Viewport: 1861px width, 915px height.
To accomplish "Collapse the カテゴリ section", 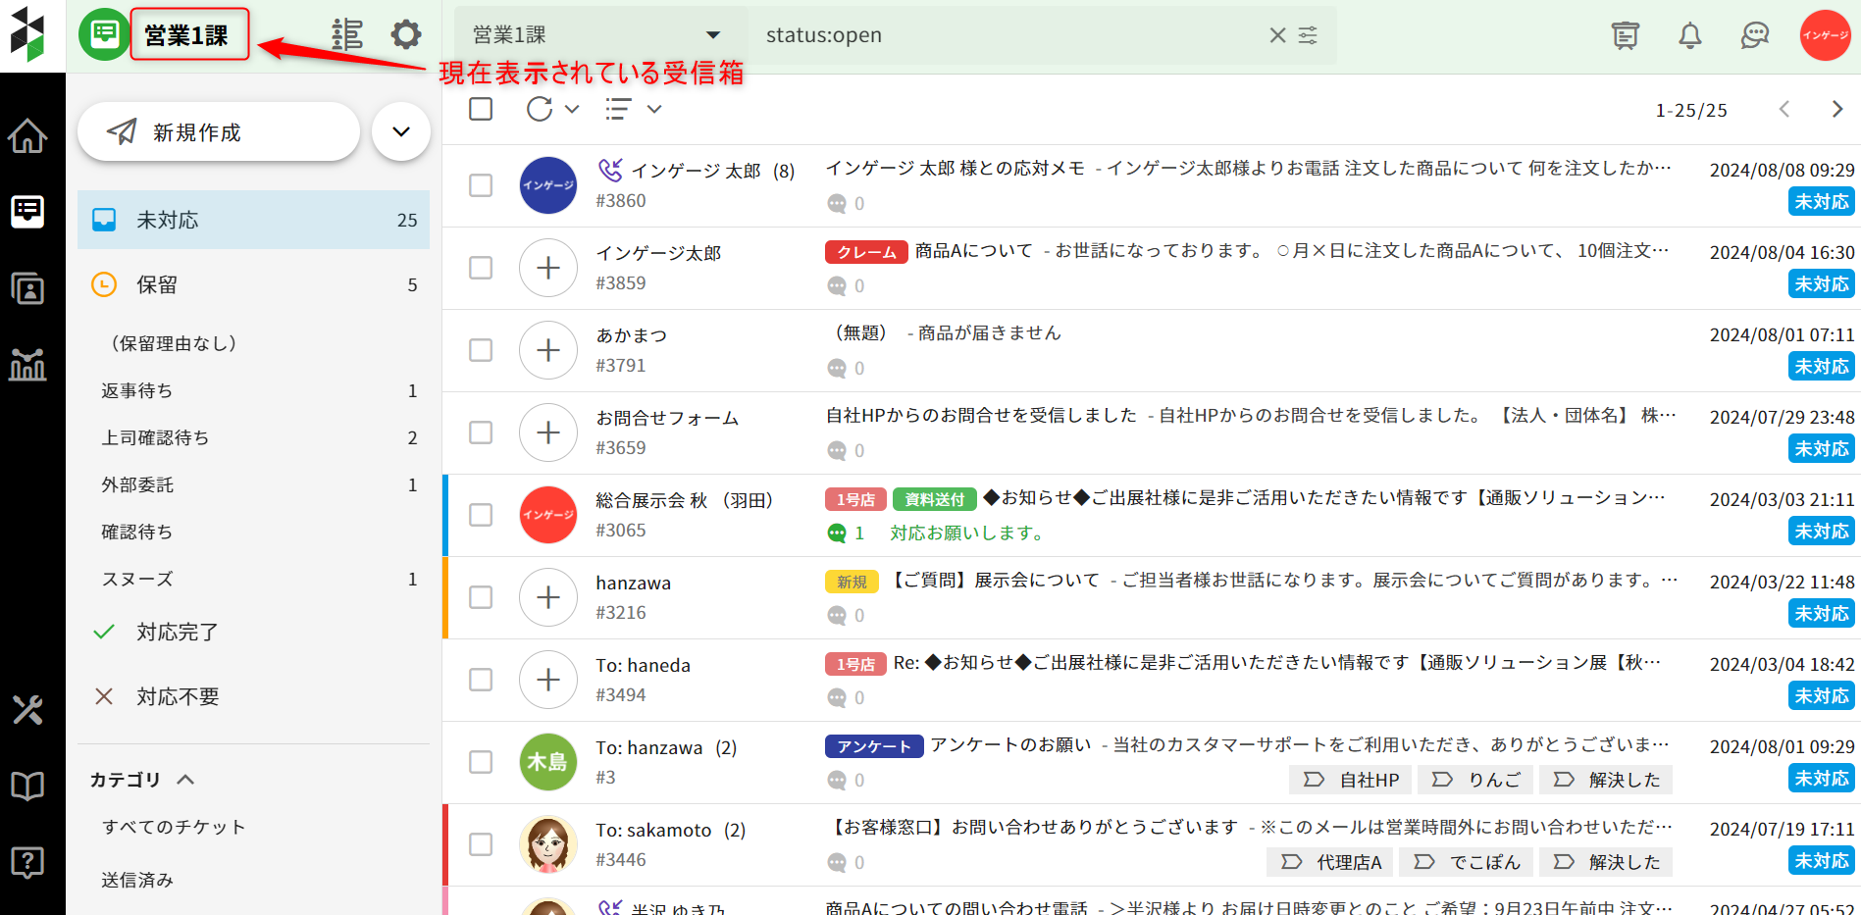I will point(185,780).
